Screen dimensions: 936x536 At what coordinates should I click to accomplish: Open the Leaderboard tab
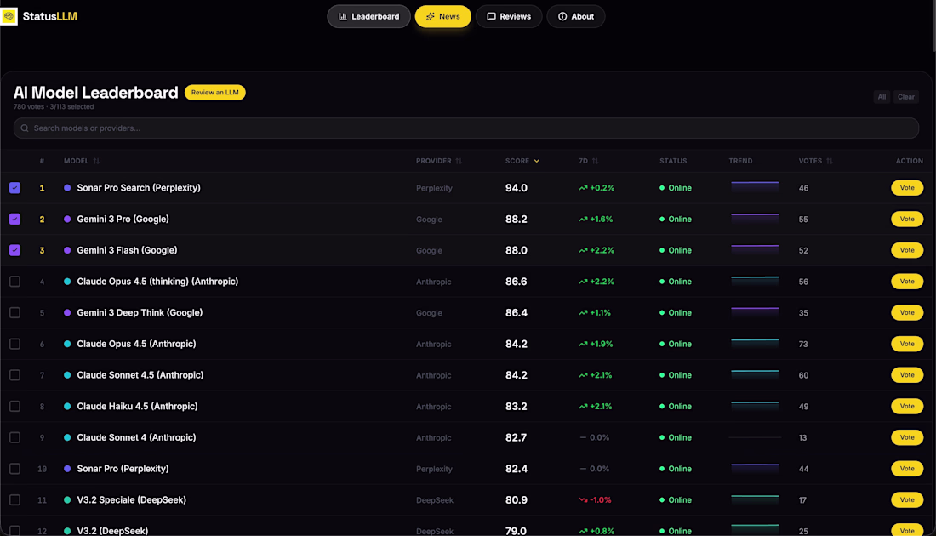[x=369, y=17]
